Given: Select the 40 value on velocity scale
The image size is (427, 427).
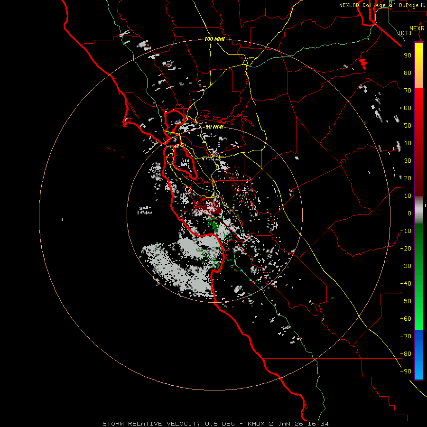Looking at the screenshot, I should [408, 143].
